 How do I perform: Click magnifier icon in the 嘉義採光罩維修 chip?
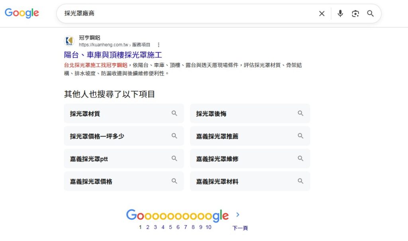[300, 158]
